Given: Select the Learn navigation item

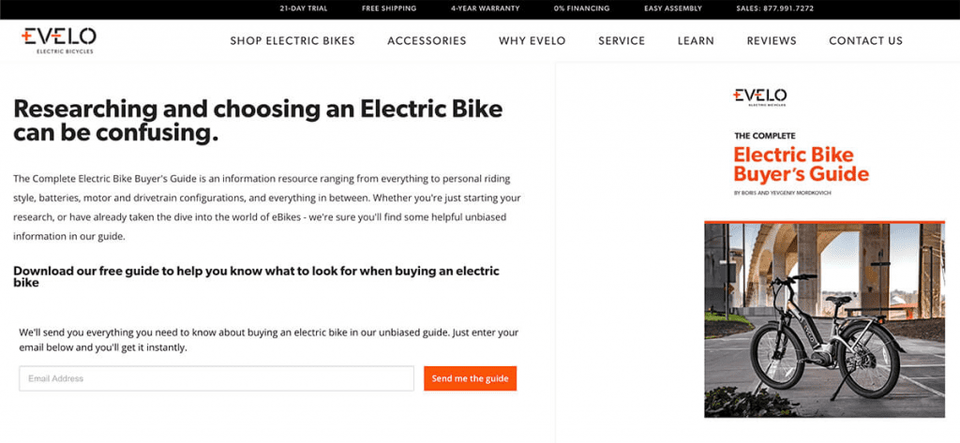Looking at the screenshot, I should click(696, 41).
